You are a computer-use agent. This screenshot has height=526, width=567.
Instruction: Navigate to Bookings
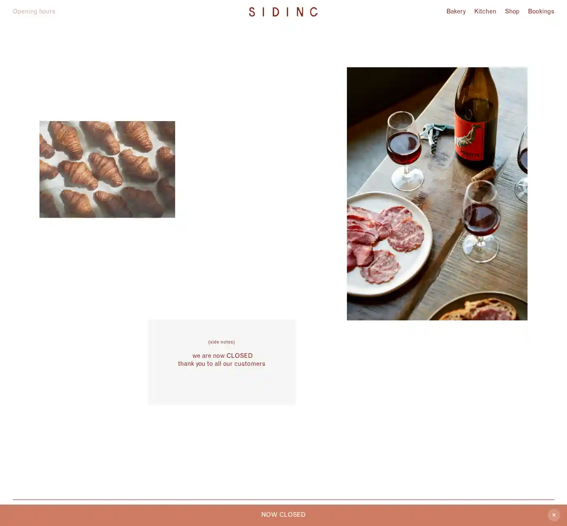click(541, 11)
